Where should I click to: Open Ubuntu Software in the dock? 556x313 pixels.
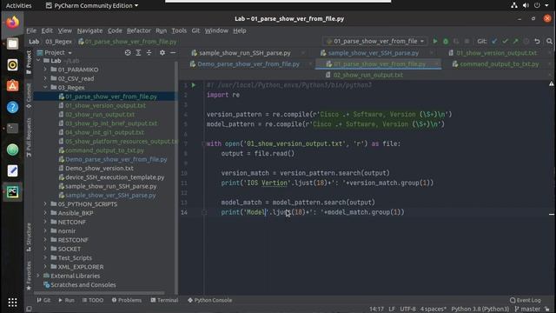[12, 86]
